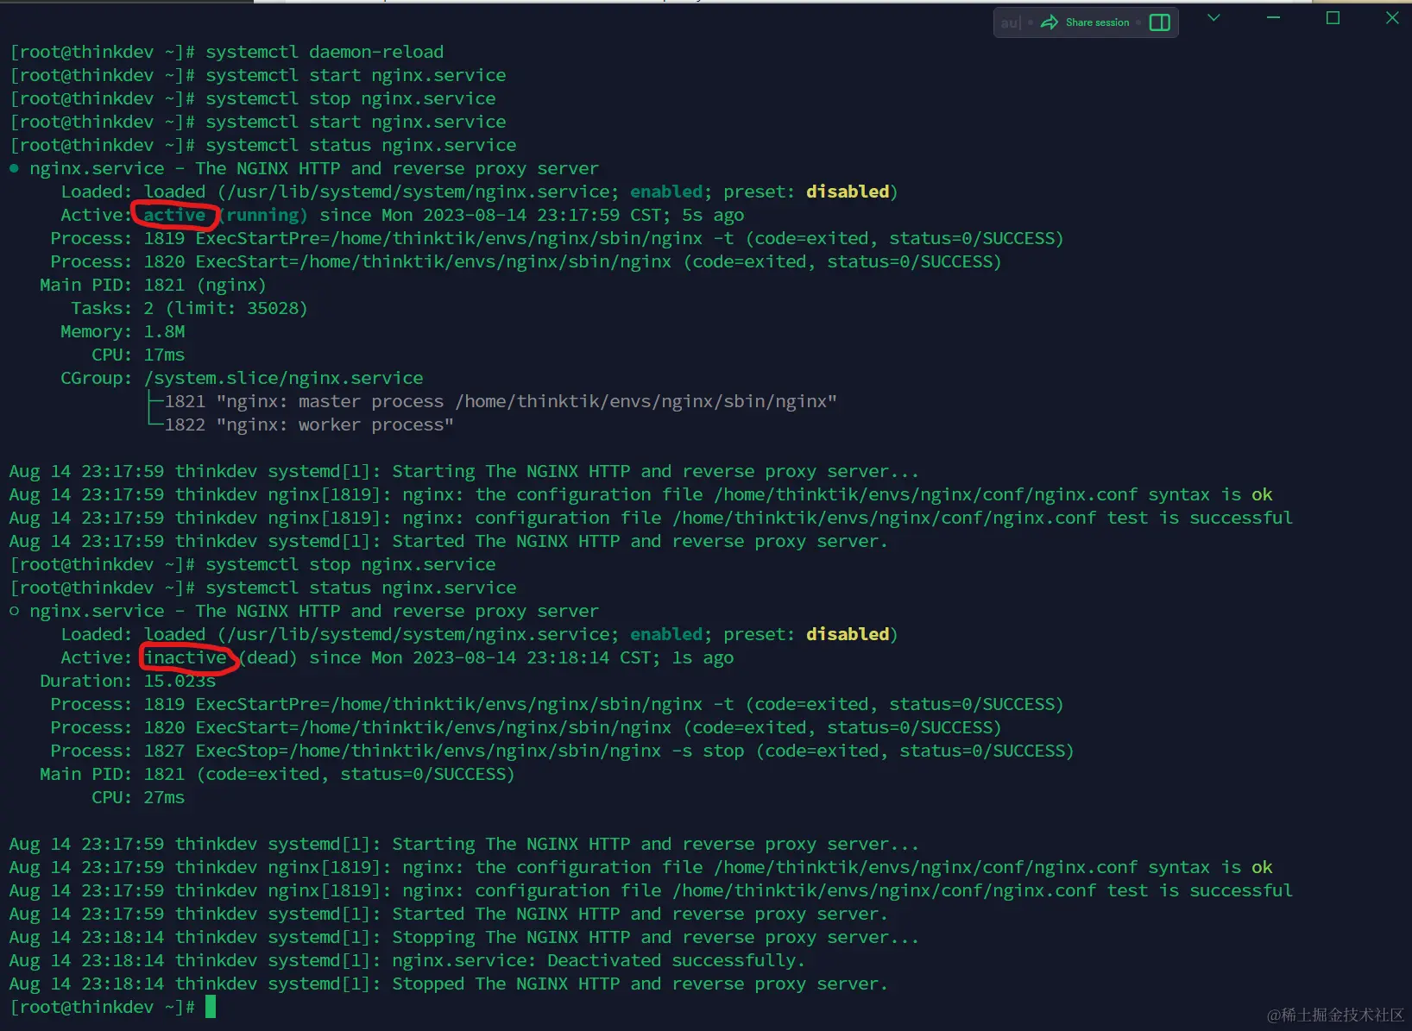
Task: Open the tab dropdown chevron
Action: click(x=1213, y=17)
